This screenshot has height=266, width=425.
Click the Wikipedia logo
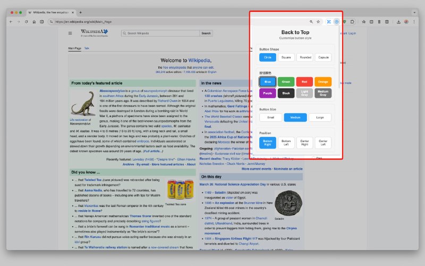(94, 33)
